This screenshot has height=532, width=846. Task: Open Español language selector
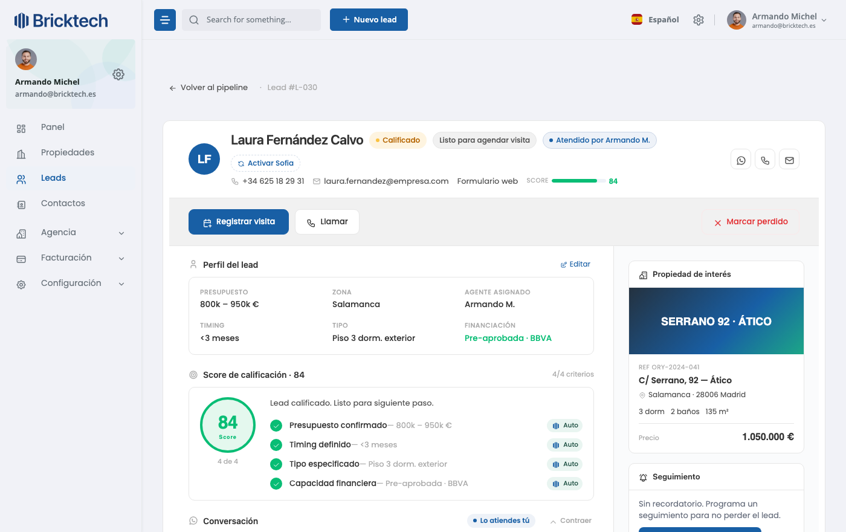[x=655, y=19]
